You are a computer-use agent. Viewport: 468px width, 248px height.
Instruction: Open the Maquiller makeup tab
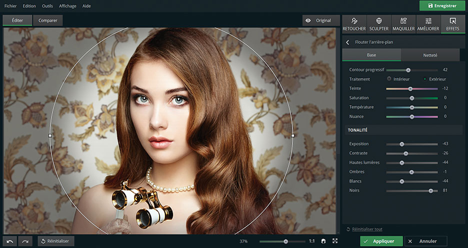tap(403, 24)
